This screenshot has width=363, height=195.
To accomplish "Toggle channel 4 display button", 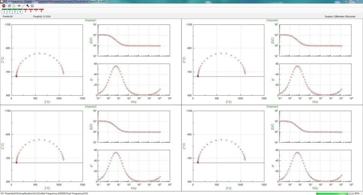I will pyautogui.click(x=20, y=11).
